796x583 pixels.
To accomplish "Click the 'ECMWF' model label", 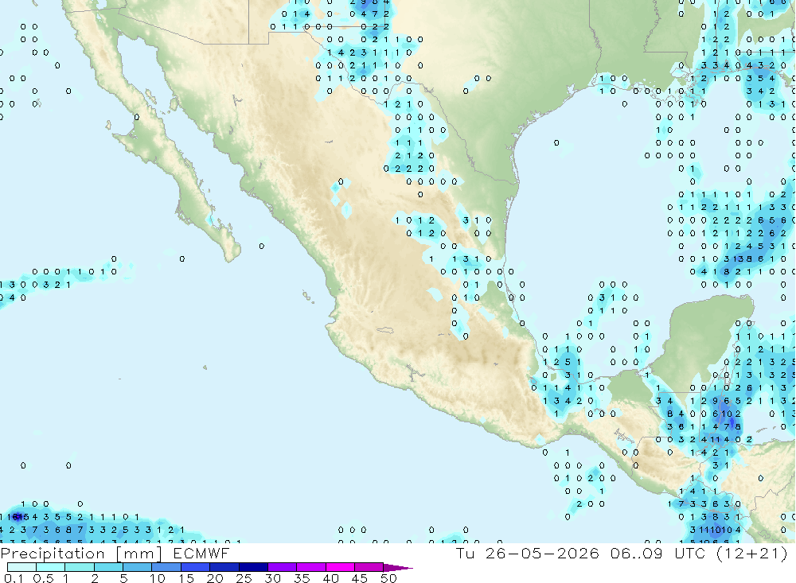I will pyautogui.click(x=201, y=554).
